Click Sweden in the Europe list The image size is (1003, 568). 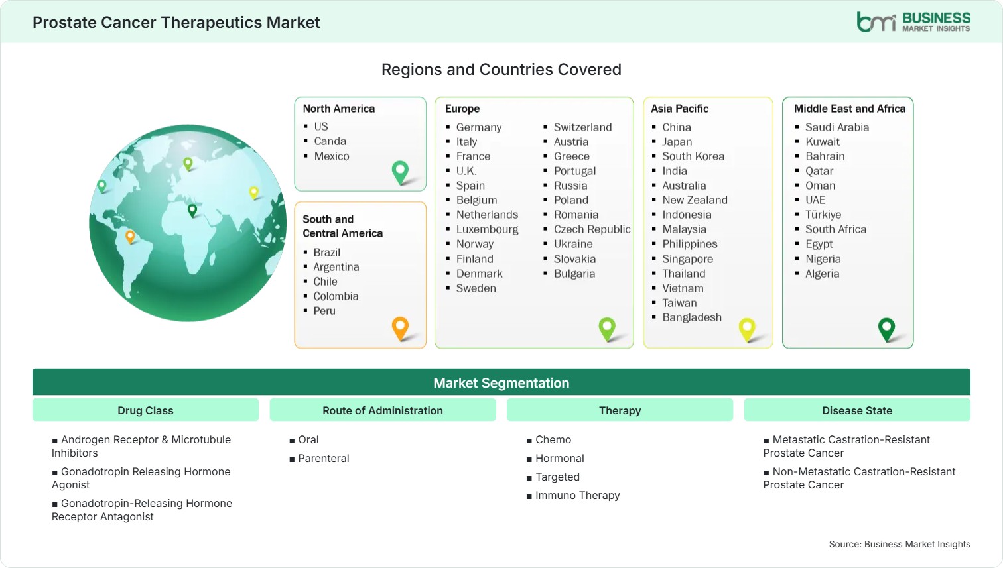coord(476,288)
